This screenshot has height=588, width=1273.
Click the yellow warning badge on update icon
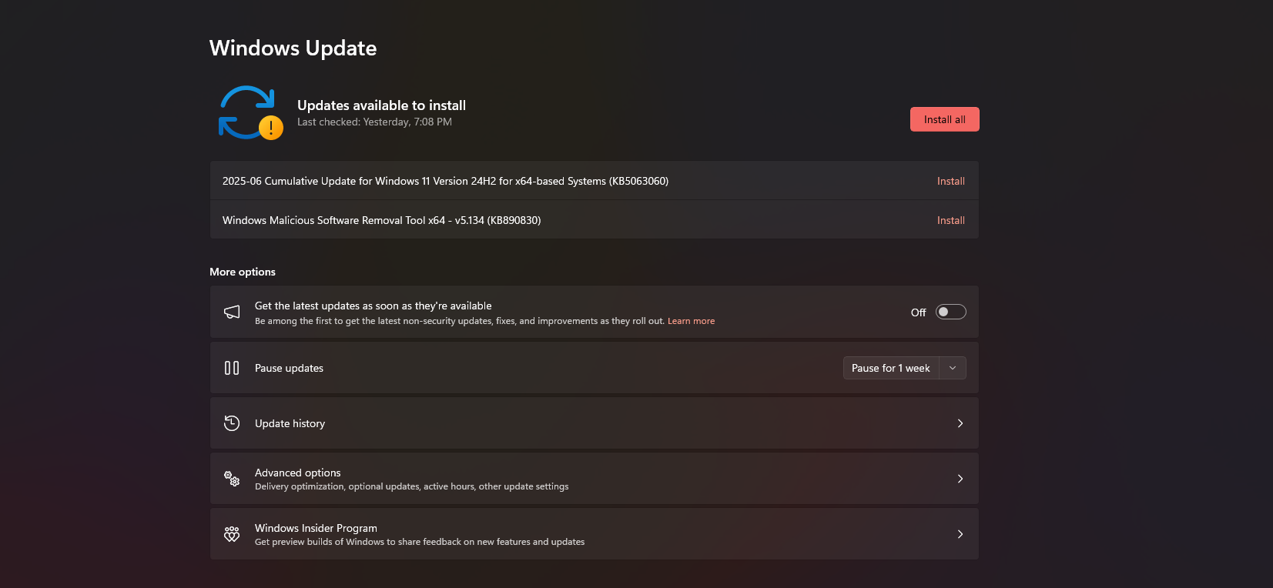271,128
